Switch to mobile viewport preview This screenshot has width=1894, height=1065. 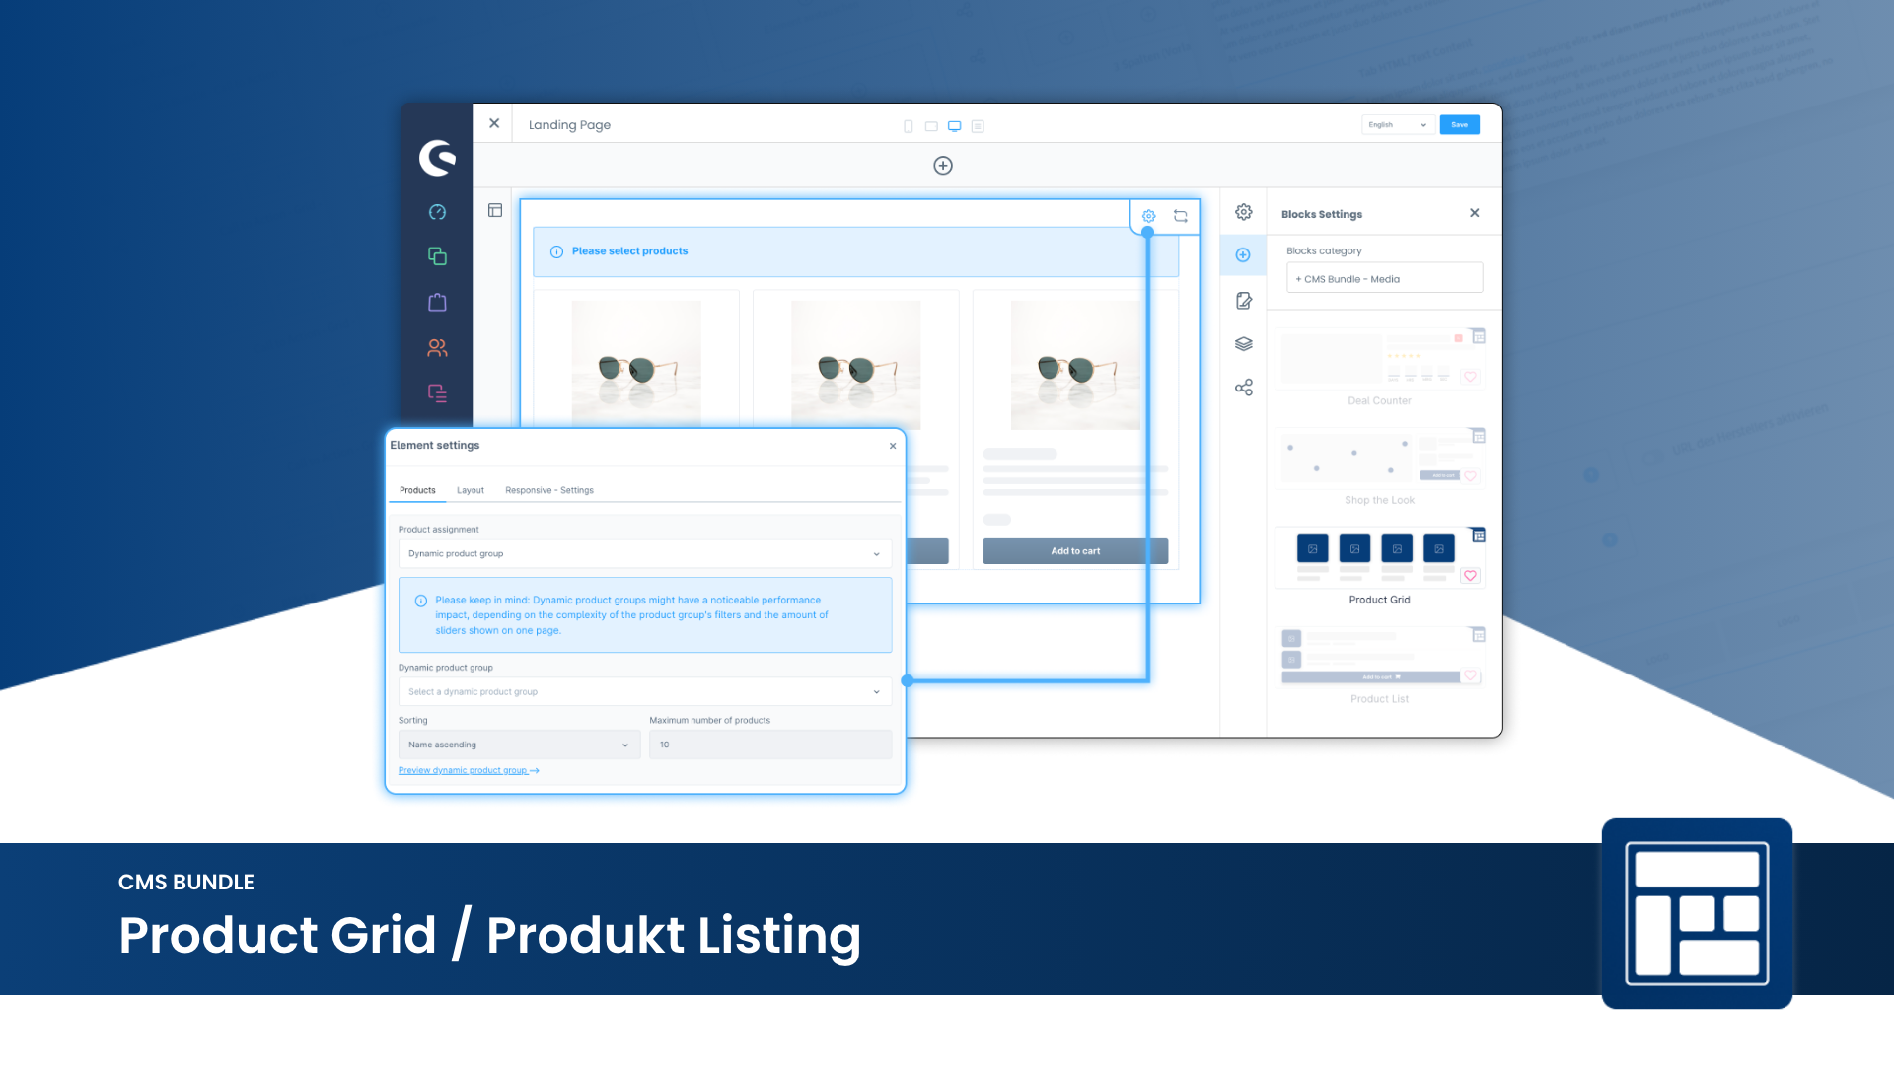pos(909,126)
